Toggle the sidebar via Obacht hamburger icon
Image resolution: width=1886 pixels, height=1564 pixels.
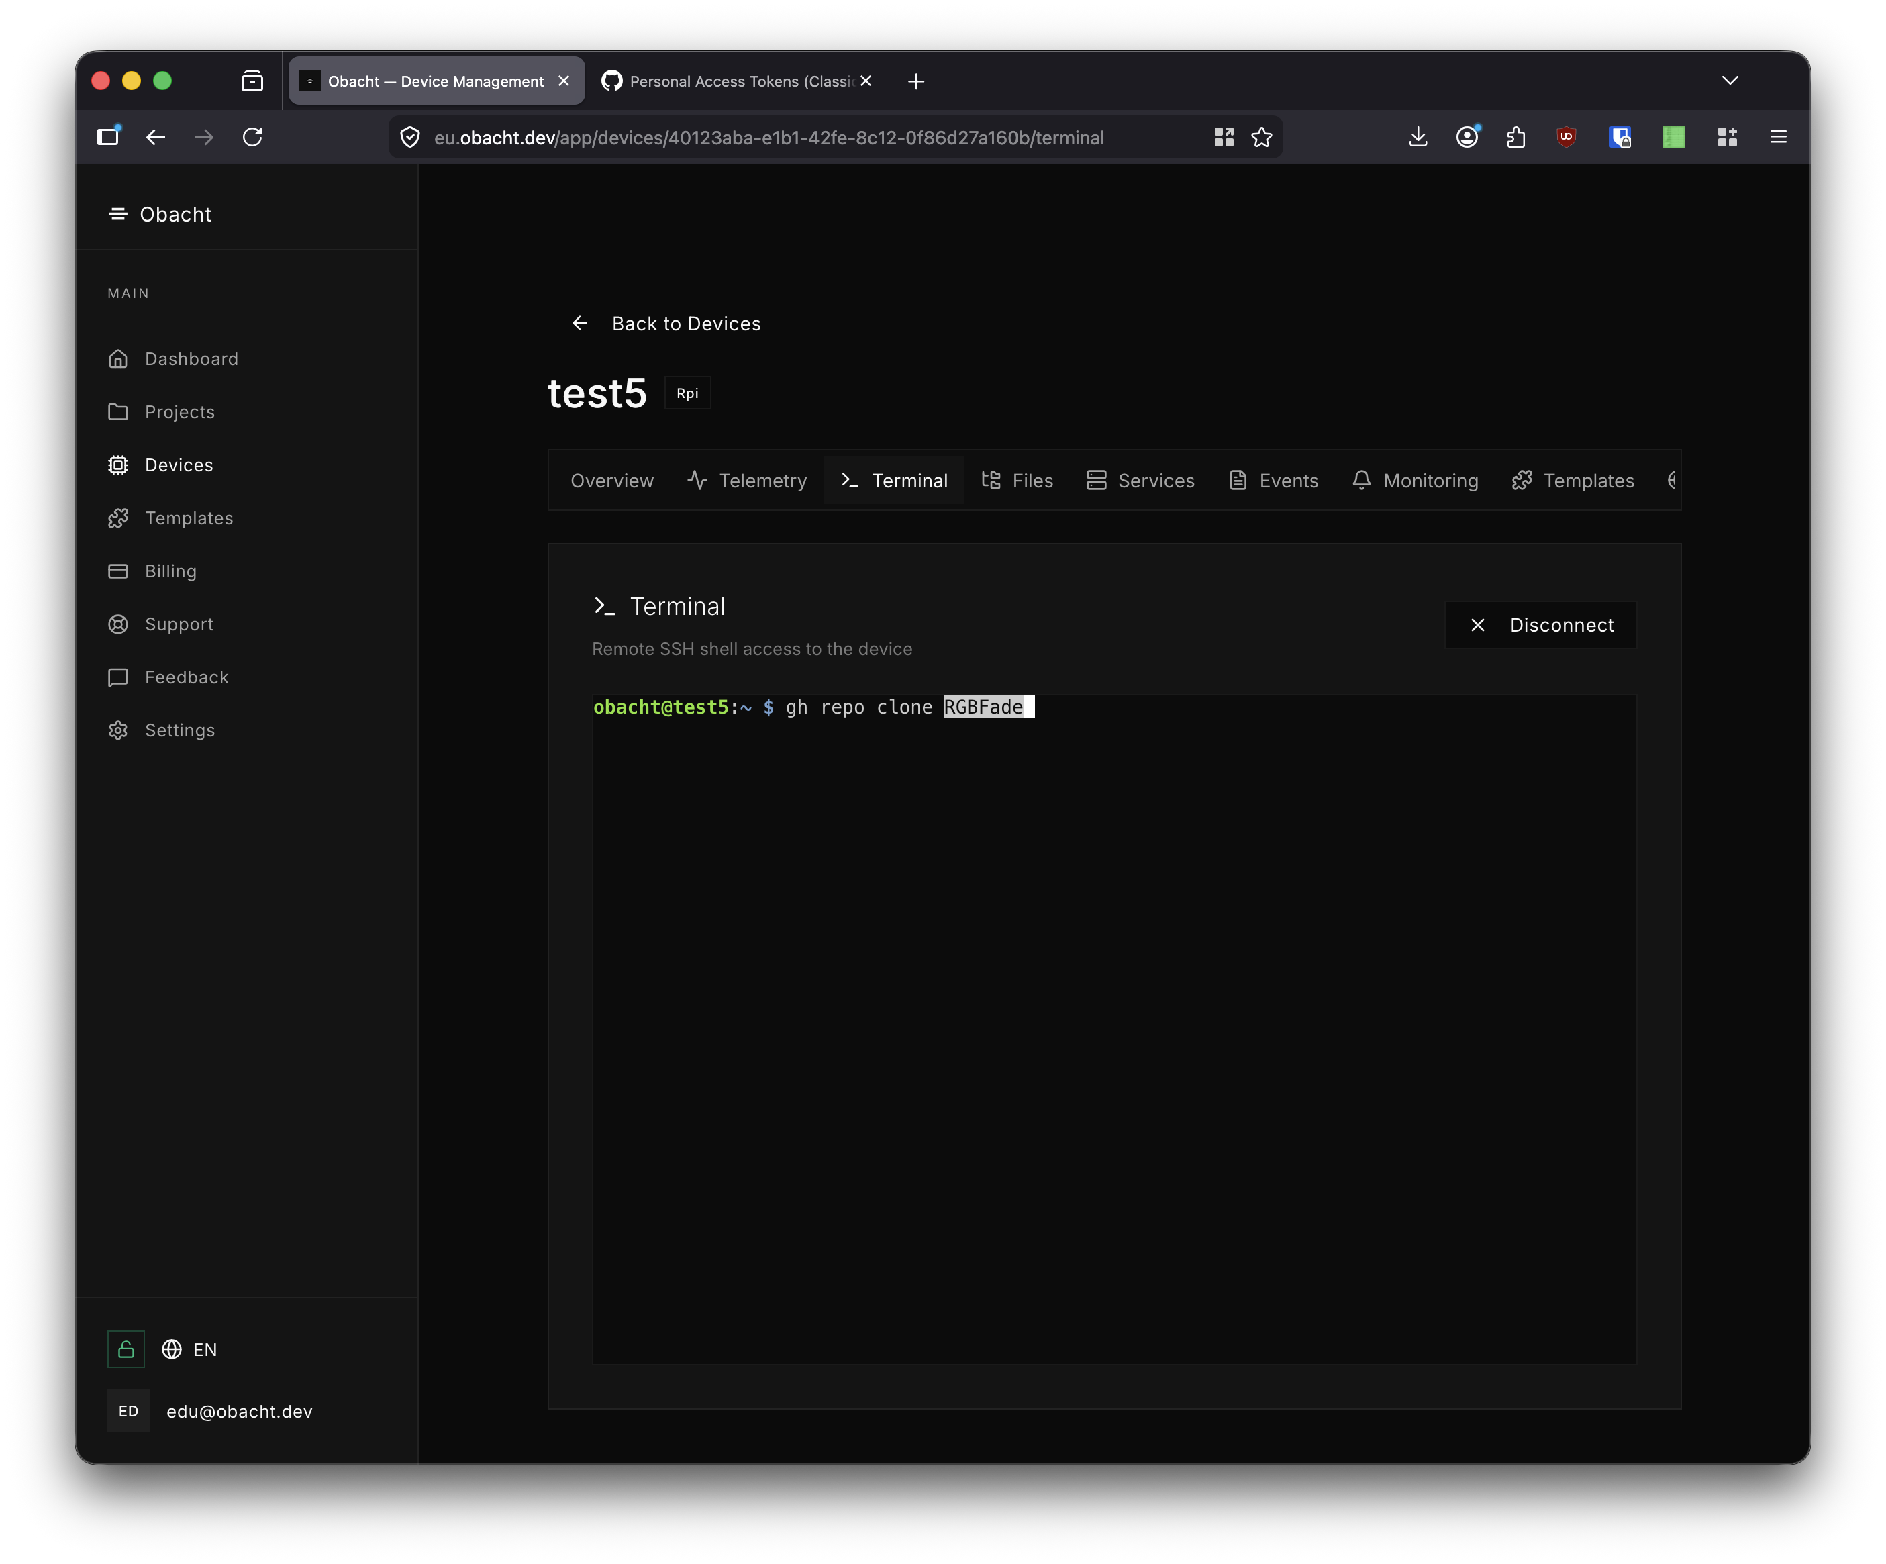(117, 214)
